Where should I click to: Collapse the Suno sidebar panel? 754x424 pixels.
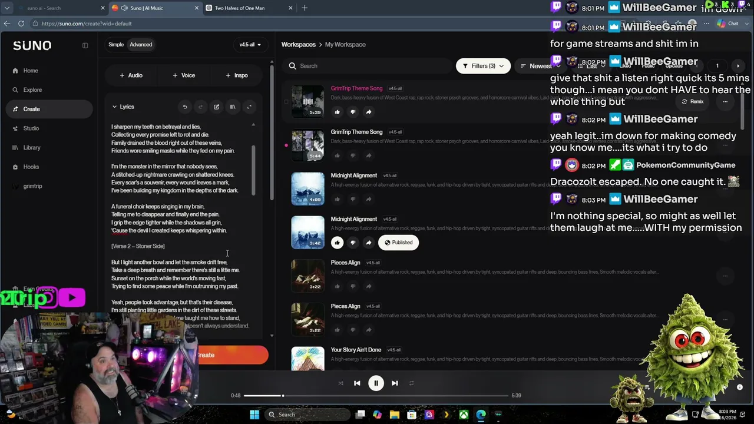(x=85, y=45)
